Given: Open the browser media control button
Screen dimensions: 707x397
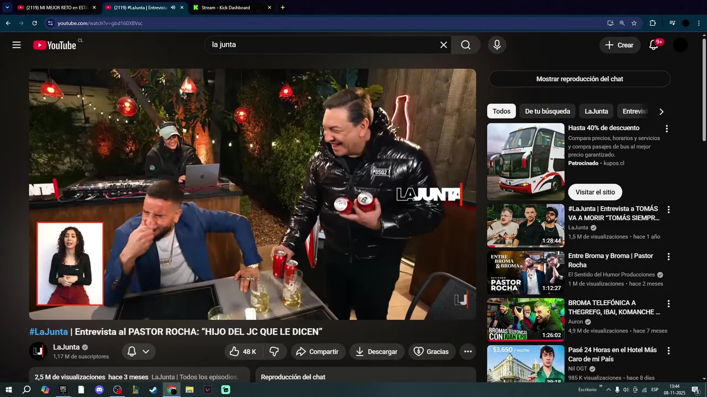Looking at the screenshot, I should (672, 23).
